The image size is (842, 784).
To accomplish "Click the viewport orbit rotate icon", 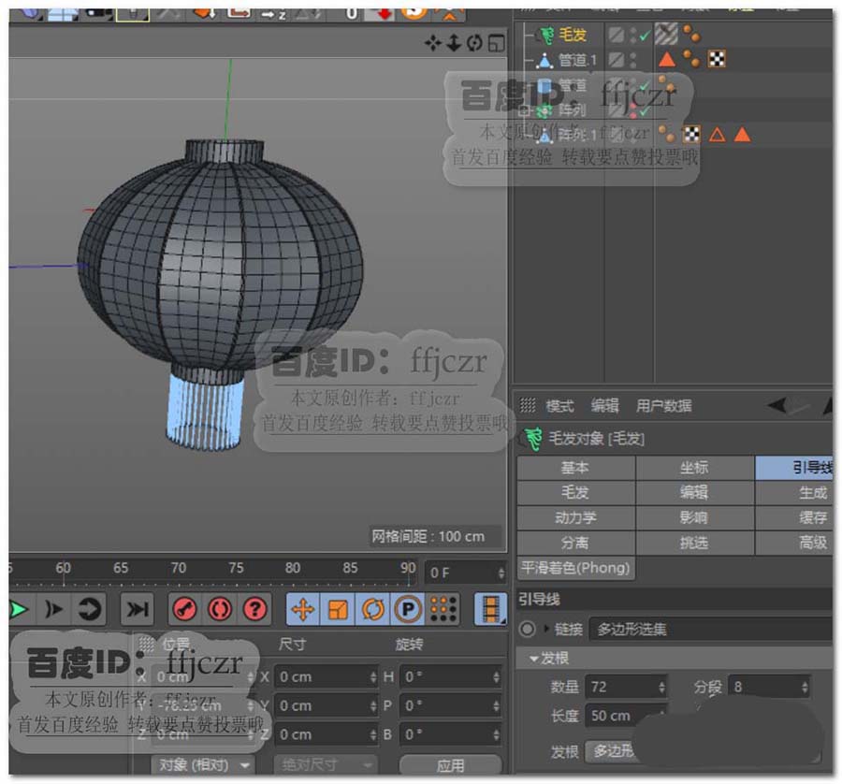I will click(x=474, y=42).
